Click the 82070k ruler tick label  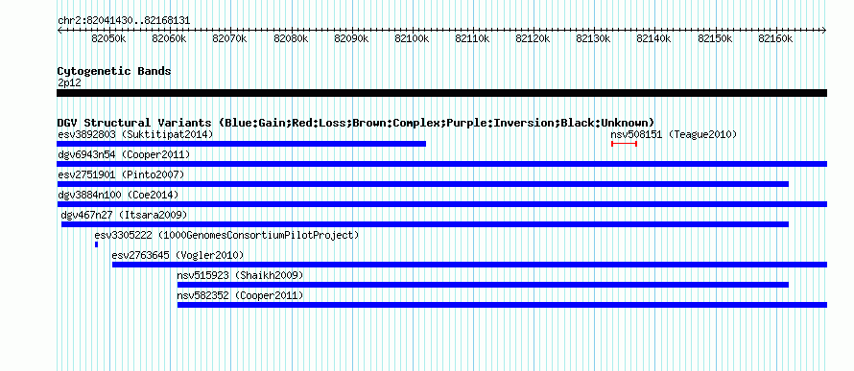point(230,38)
